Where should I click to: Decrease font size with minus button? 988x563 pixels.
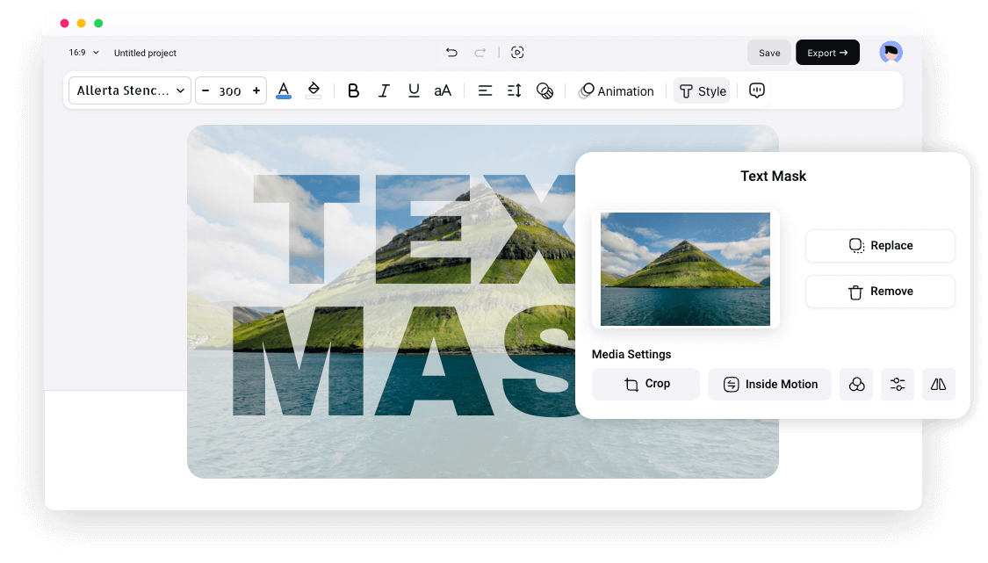click(206, 90)
